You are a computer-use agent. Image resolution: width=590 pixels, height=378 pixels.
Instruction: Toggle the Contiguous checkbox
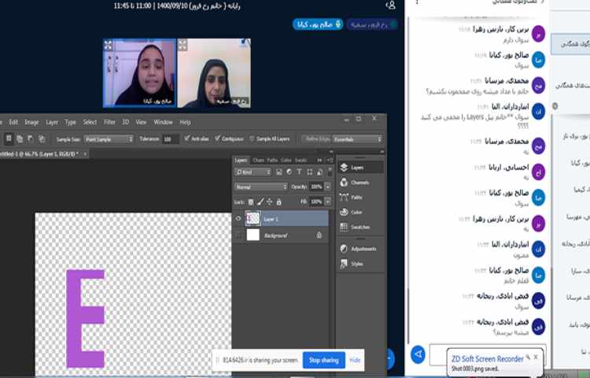coord(216,139)
